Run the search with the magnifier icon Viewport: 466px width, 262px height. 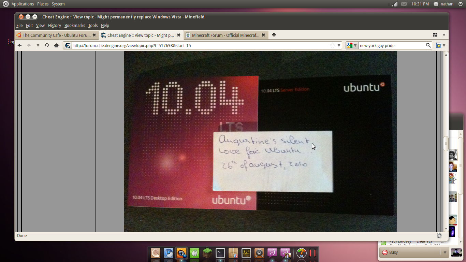pos(428,45)
